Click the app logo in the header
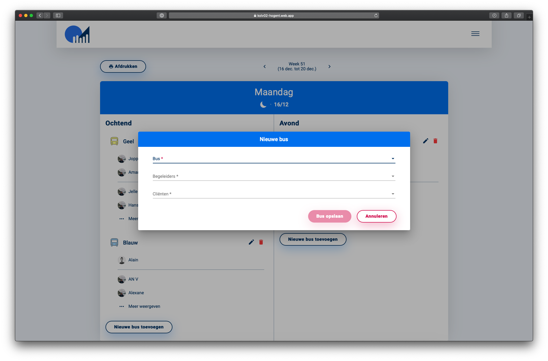This screenshot has height=361, width=548. 77,34
